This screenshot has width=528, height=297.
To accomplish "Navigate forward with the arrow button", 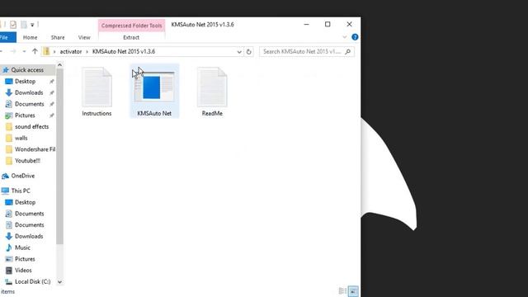I will click(x=13, y=51).
